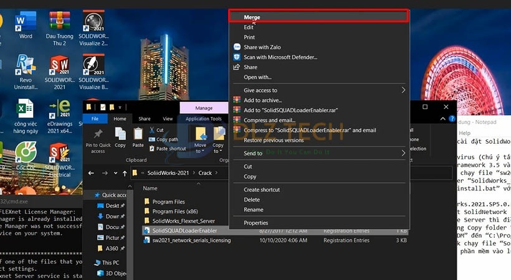Open A360 in the navigation pane
Viewport: 511px width, 280px height.
pyautogui.click(x=111, y=248)
